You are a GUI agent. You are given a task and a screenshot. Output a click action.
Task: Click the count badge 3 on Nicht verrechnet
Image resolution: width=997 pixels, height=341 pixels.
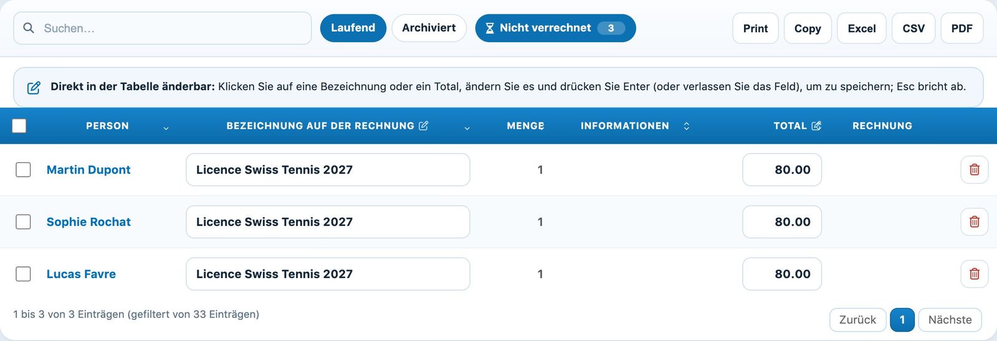click(611, 28)
